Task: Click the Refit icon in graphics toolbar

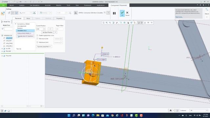Action: click(x=103, y=23)
